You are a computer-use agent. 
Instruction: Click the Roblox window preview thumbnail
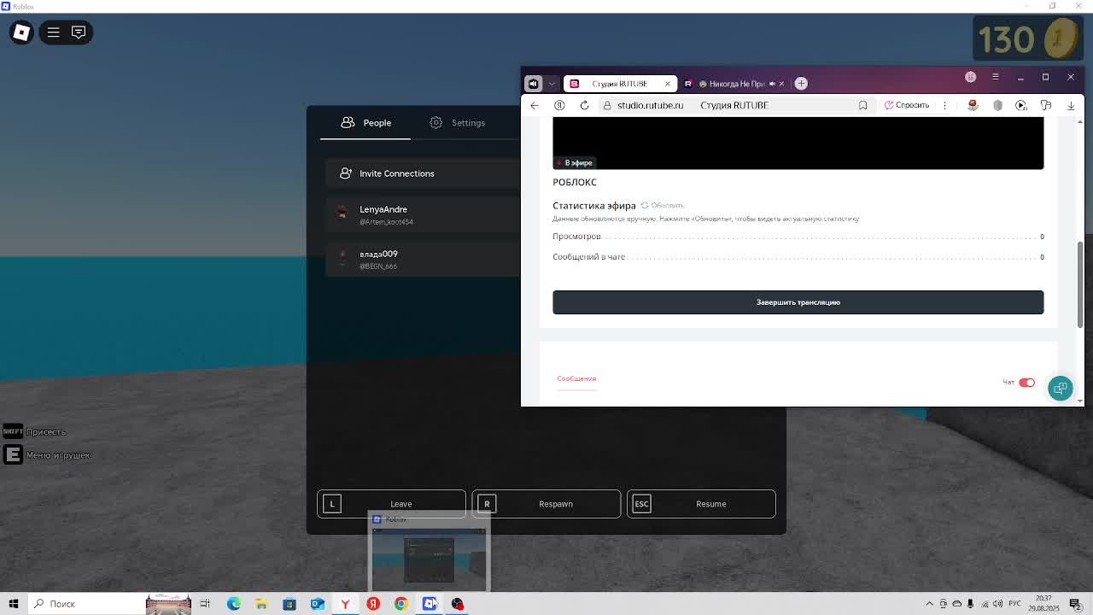(429, 558)
